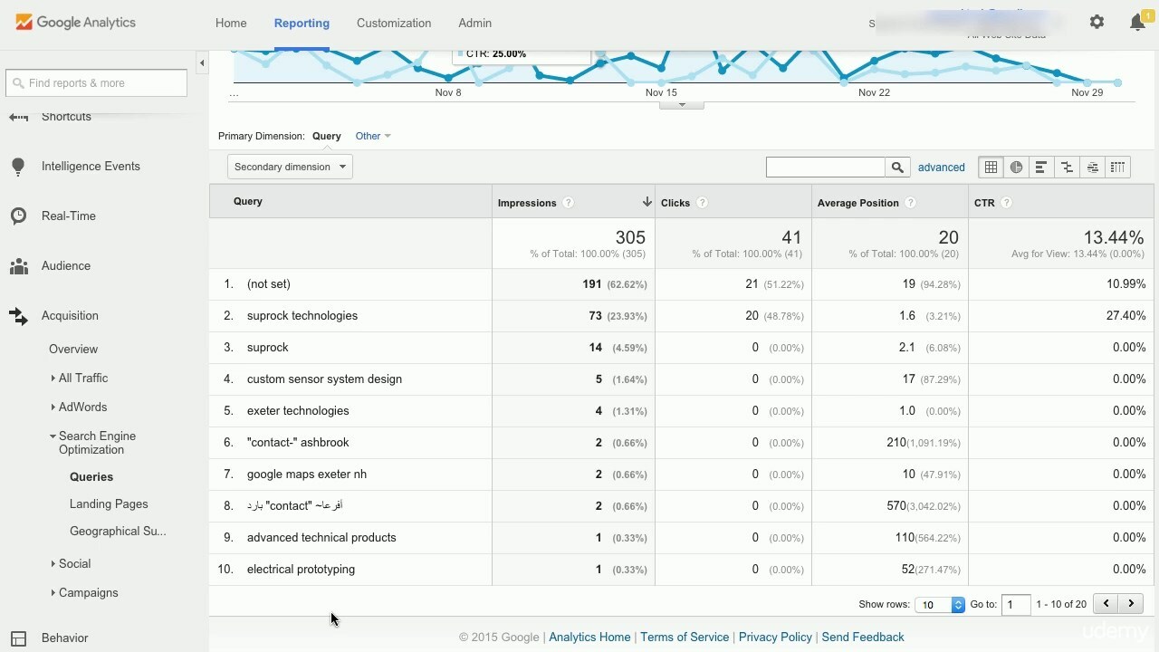
Task: Open the Secondary dimension dropdown
Action: 290,167
